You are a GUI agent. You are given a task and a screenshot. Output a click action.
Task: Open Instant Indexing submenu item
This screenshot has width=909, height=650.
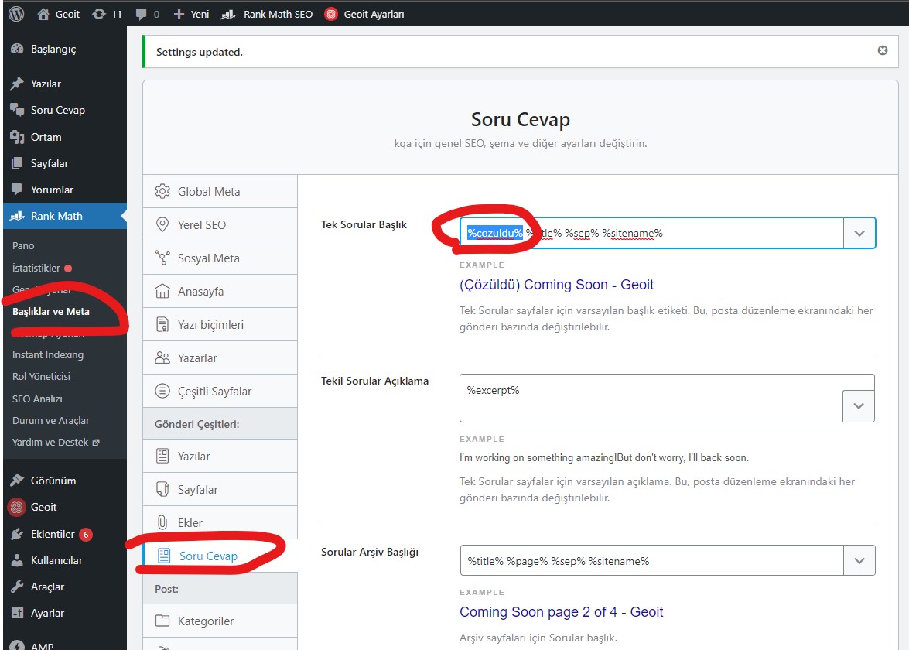pos(48,355)
